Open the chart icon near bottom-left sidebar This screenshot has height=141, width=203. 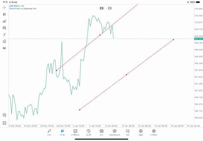tap(4, 115)
